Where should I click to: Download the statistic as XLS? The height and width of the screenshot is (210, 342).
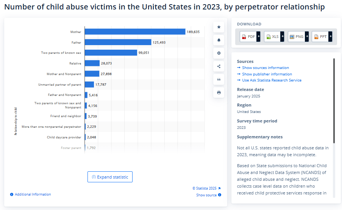click(x=272, y=37)
